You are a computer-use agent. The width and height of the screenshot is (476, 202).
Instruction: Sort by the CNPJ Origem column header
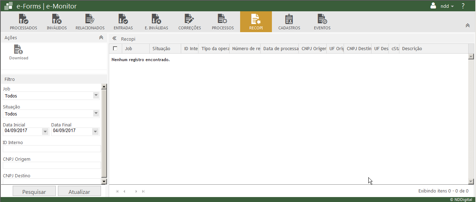tap(313, 49)
